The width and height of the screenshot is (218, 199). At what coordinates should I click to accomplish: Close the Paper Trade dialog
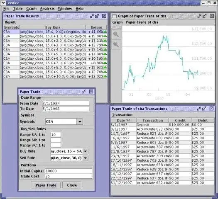[x=91, y=92]
